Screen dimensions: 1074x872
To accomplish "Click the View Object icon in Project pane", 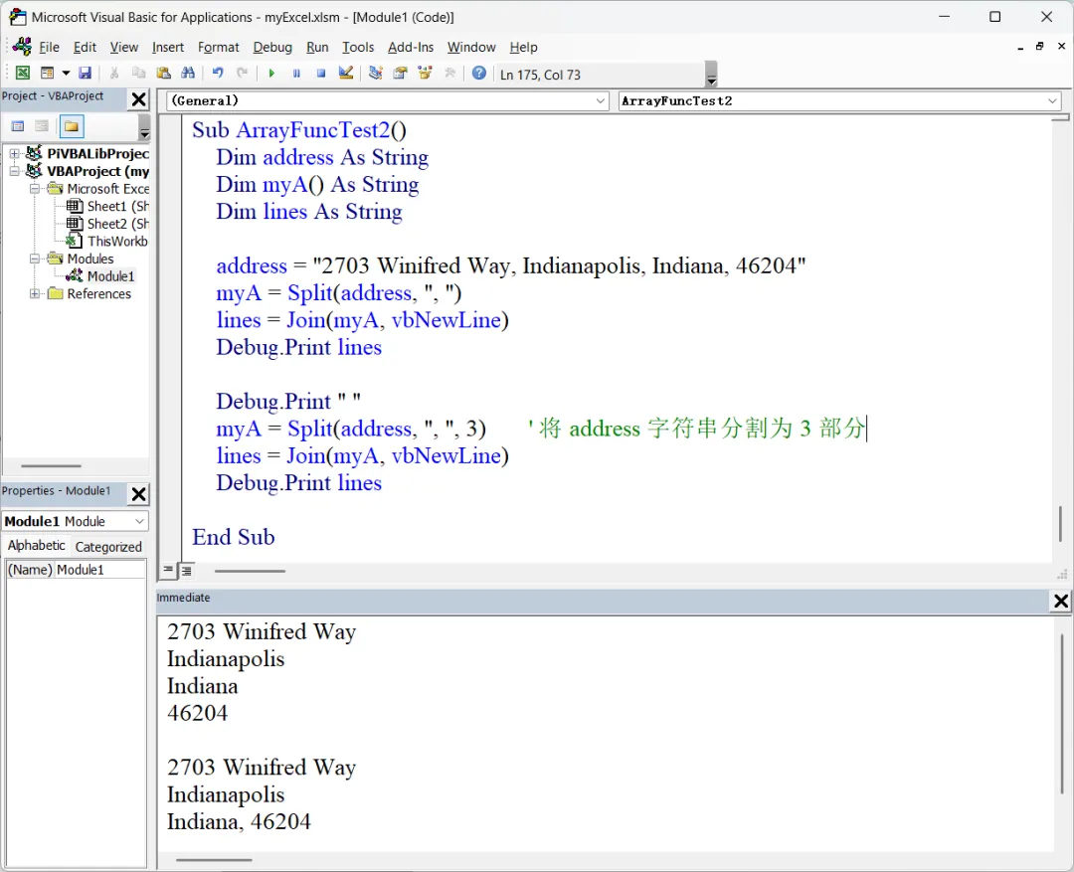I will [x=42, y=126].
